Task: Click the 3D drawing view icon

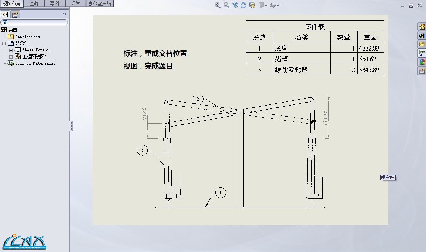Action: pos(252,5)
